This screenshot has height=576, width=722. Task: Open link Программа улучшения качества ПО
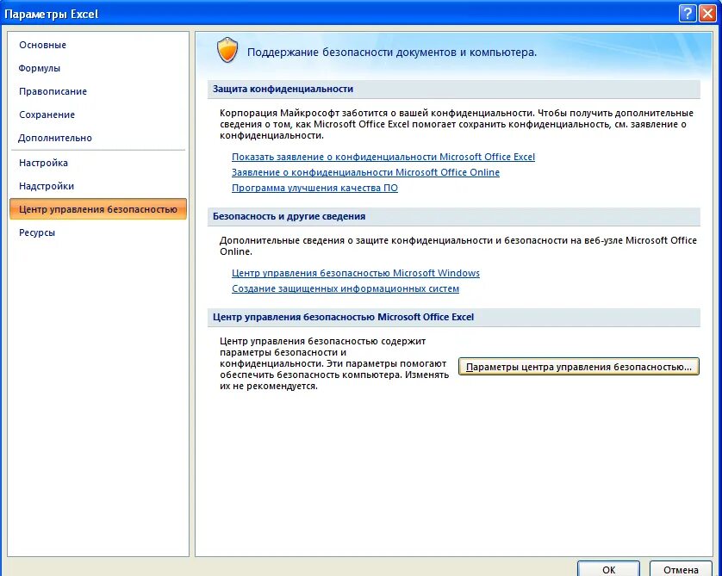[x=314, y=189]
